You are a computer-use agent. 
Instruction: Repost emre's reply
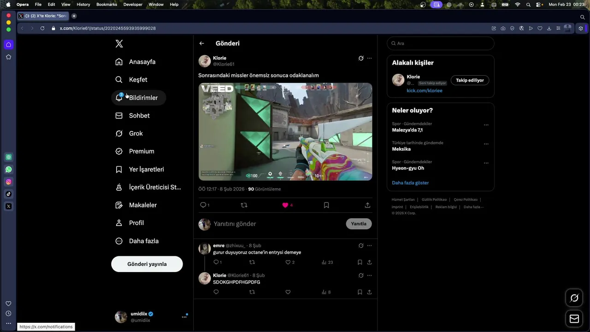(252, 262)
